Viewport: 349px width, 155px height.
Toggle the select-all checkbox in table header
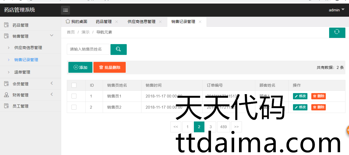tap(74, 85)
